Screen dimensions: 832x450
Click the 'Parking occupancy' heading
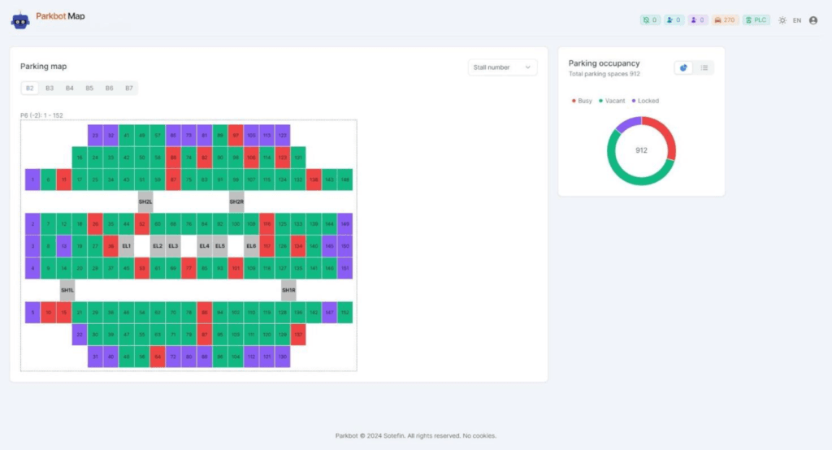604,63
